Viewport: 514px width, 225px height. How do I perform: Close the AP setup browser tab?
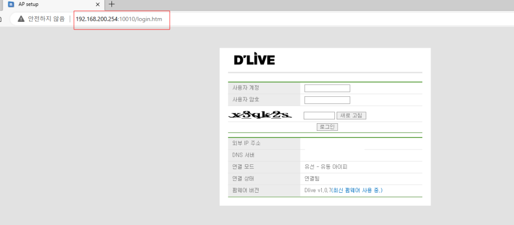tap(98, 4)
